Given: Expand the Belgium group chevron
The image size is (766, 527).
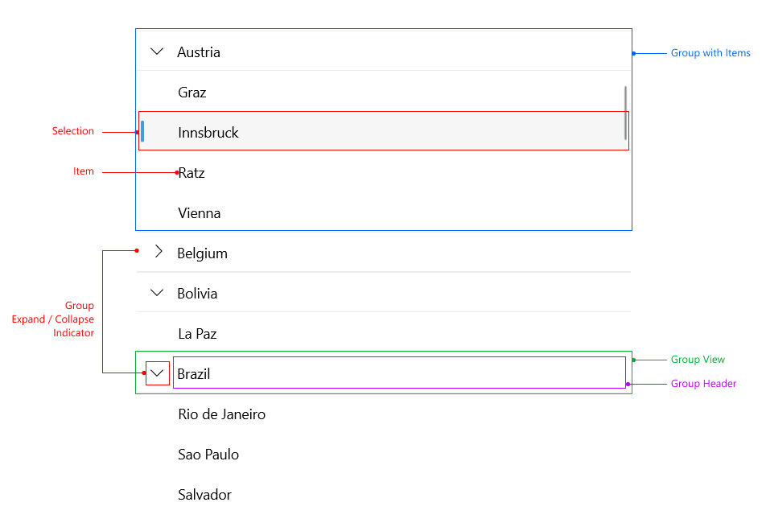Looking at the screenshot, I should coord(158,253).
